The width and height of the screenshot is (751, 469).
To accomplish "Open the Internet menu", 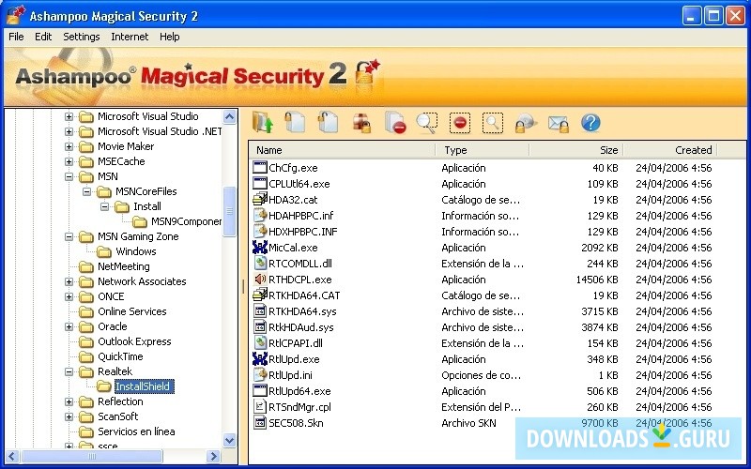I will pyautogui.click(x=130, y=37).
